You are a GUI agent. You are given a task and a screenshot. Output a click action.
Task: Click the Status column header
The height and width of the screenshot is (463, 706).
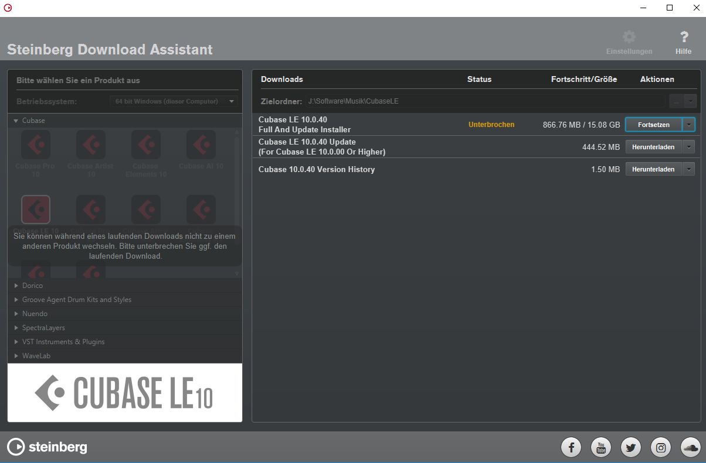click(479, 79)
